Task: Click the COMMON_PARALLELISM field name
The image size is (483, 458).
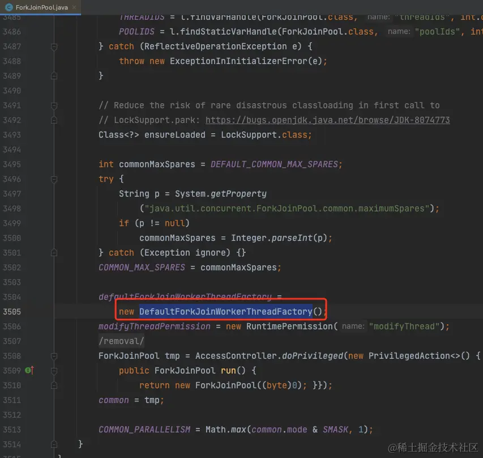Action: [x=144, y=430]
